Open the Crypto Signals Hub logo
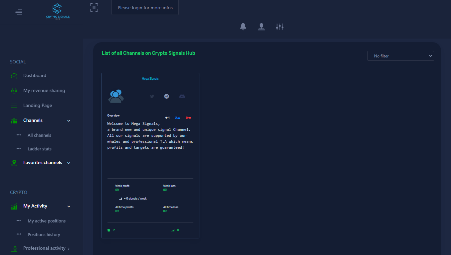The width and height of the screenshot is (451, 255). coord(58,12)
